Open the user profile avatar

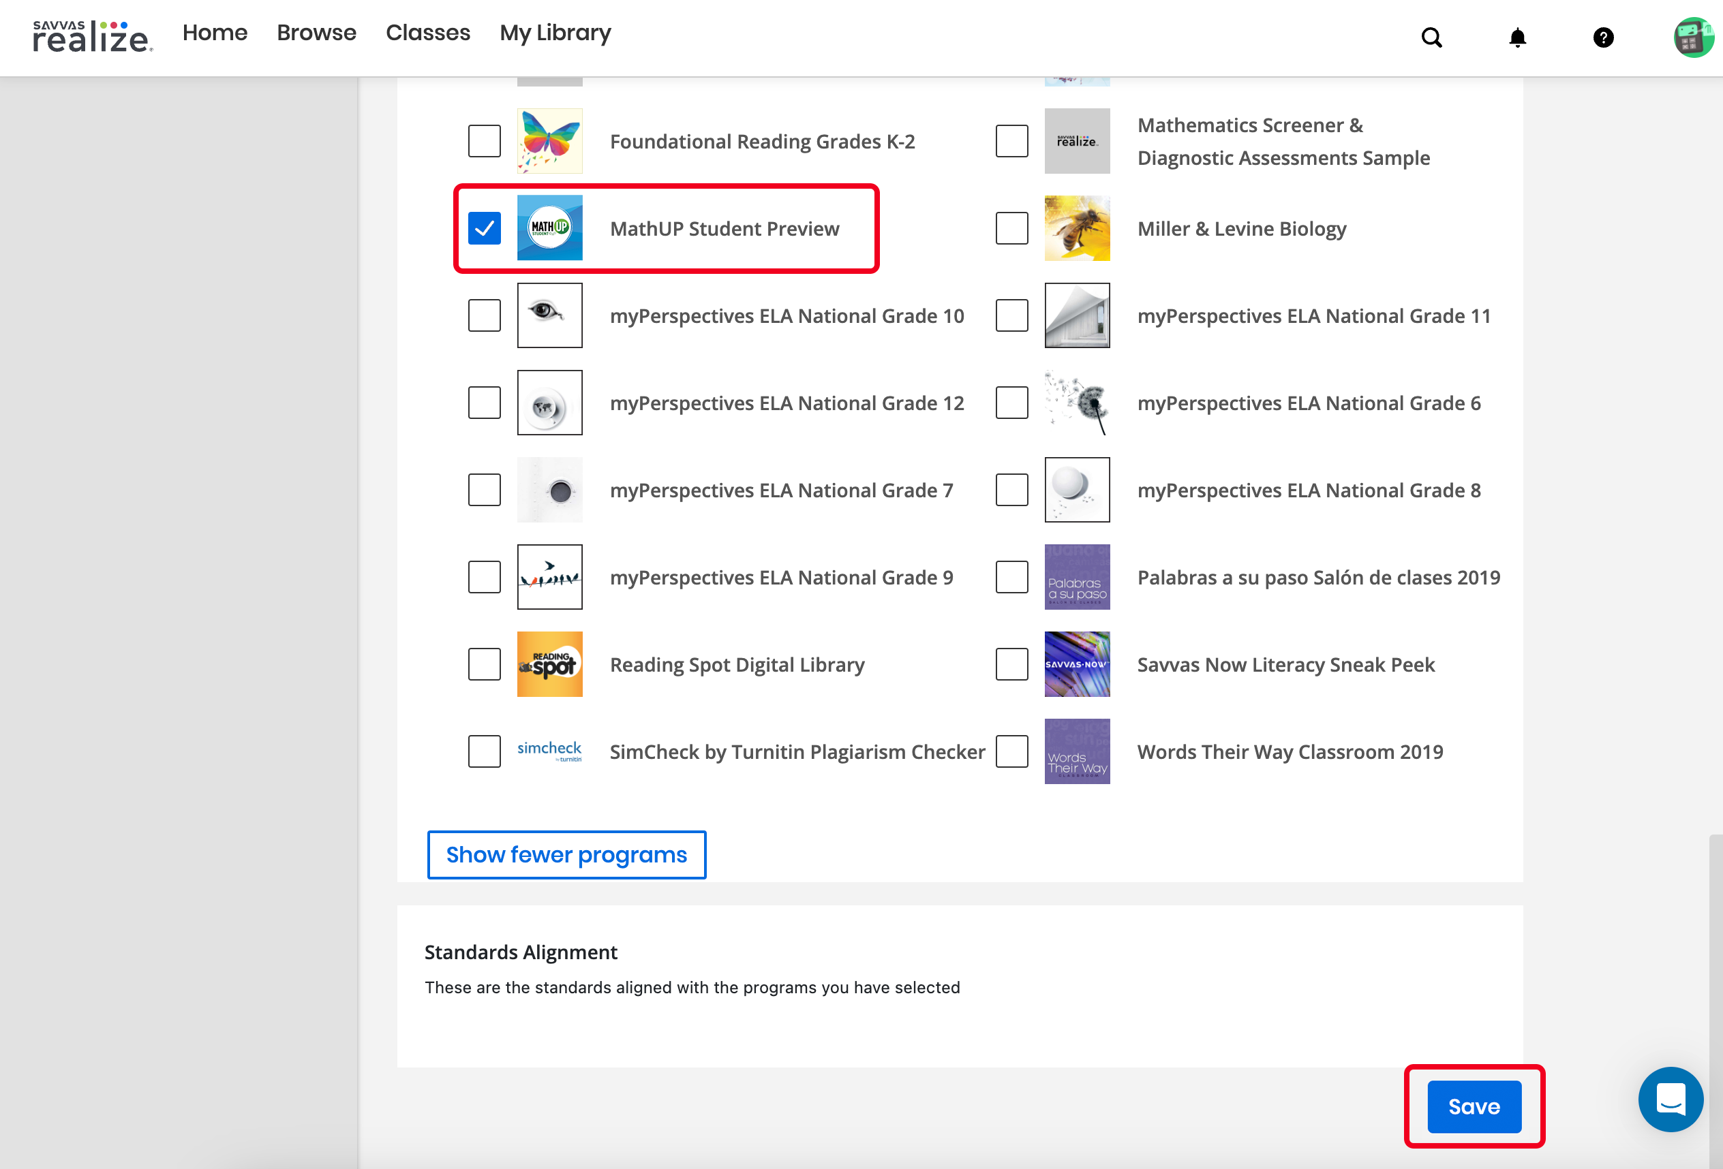(1693, 37)
